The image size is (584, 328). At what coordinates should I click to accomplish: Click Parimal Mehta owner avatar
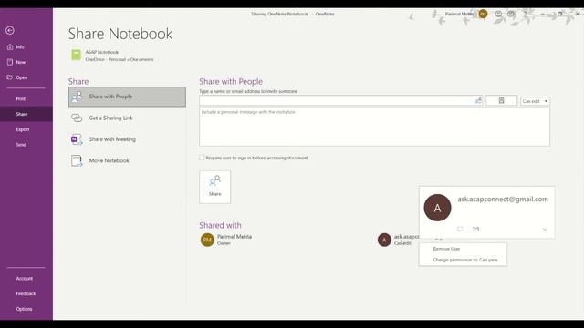click(207, 240)
